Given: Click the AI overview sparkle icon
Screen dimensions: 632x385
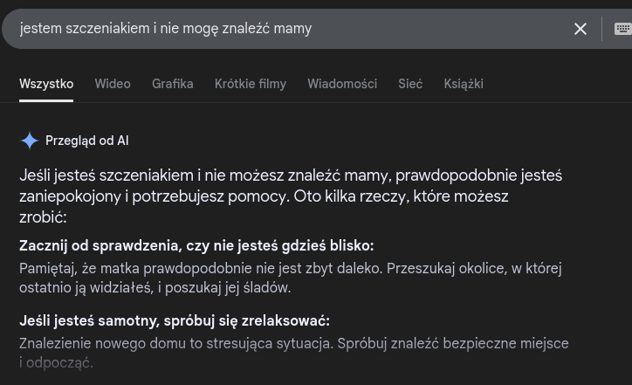Looking at the screenshot, I should coord(30,141).
